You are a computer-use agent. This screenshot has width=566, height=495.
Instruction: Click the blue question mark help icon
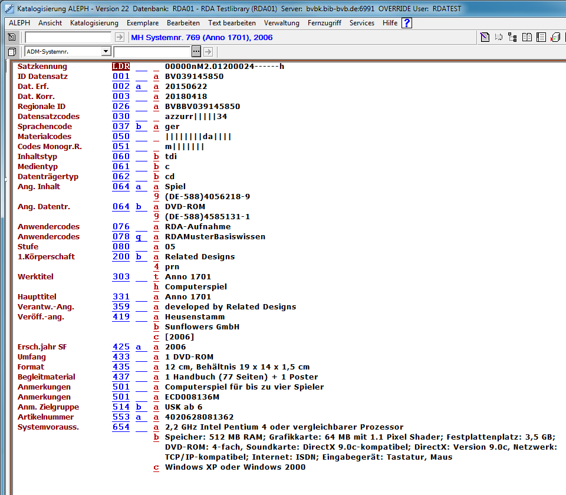(x=407, y=23)
